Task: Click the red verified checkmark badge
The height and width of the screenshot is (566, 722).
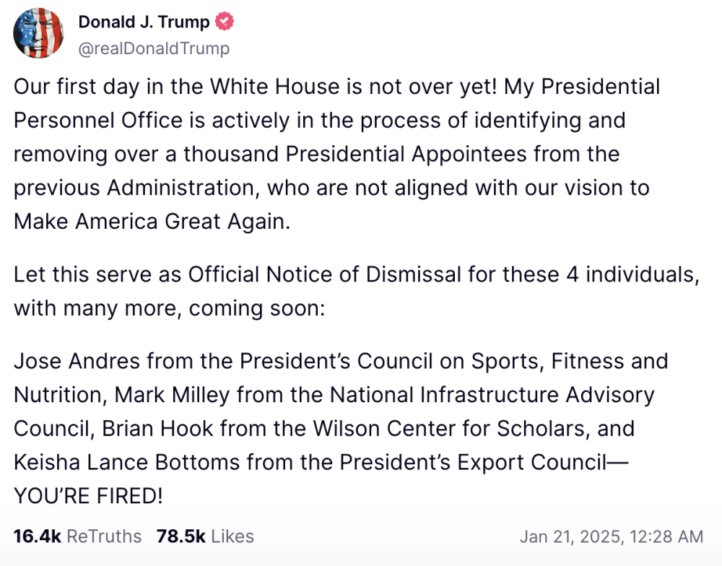Action: 225,22
